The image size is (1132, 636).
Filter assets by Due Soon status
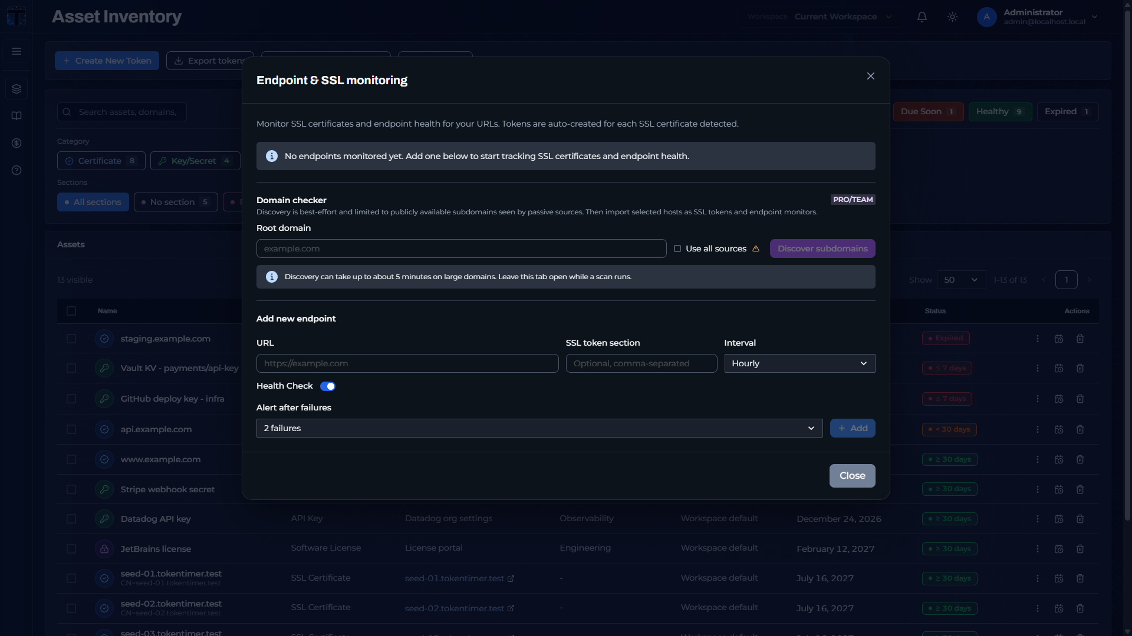(x=928, y=112)
